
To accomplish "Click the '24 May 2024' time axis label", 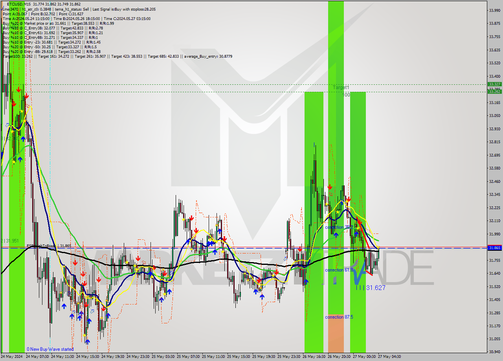I will click(x=12, y=357).
